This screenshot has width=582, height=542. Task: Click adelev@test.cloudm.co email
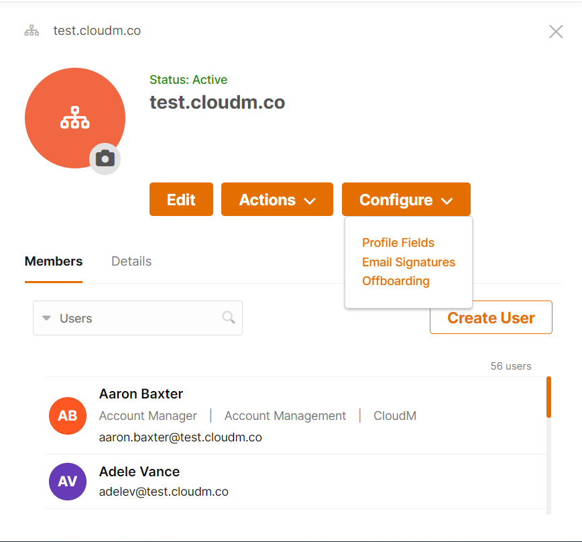point(164,492)
